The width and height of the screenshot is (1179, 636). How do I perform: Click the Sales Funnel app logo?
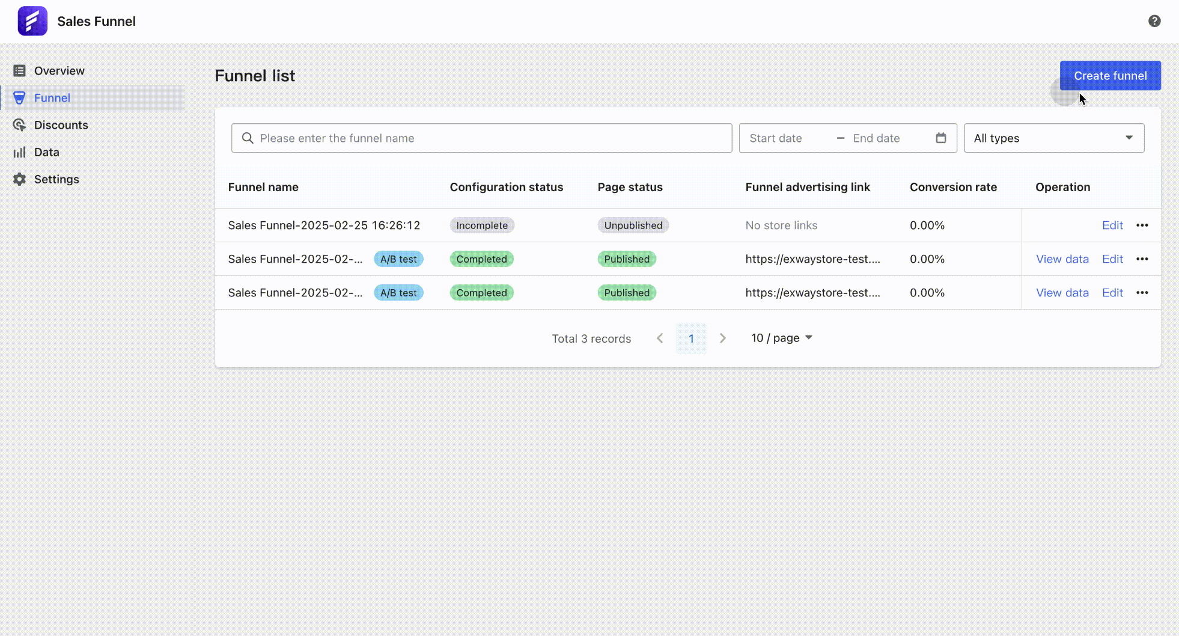pos(32,21)
